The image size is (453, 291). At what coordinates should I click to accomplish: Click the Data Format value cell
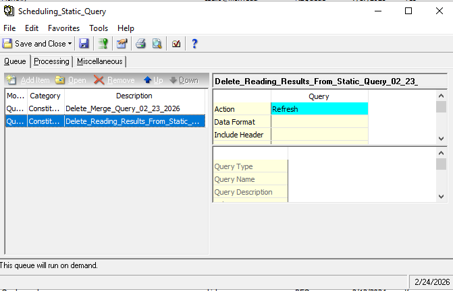(x=319, y=122)
